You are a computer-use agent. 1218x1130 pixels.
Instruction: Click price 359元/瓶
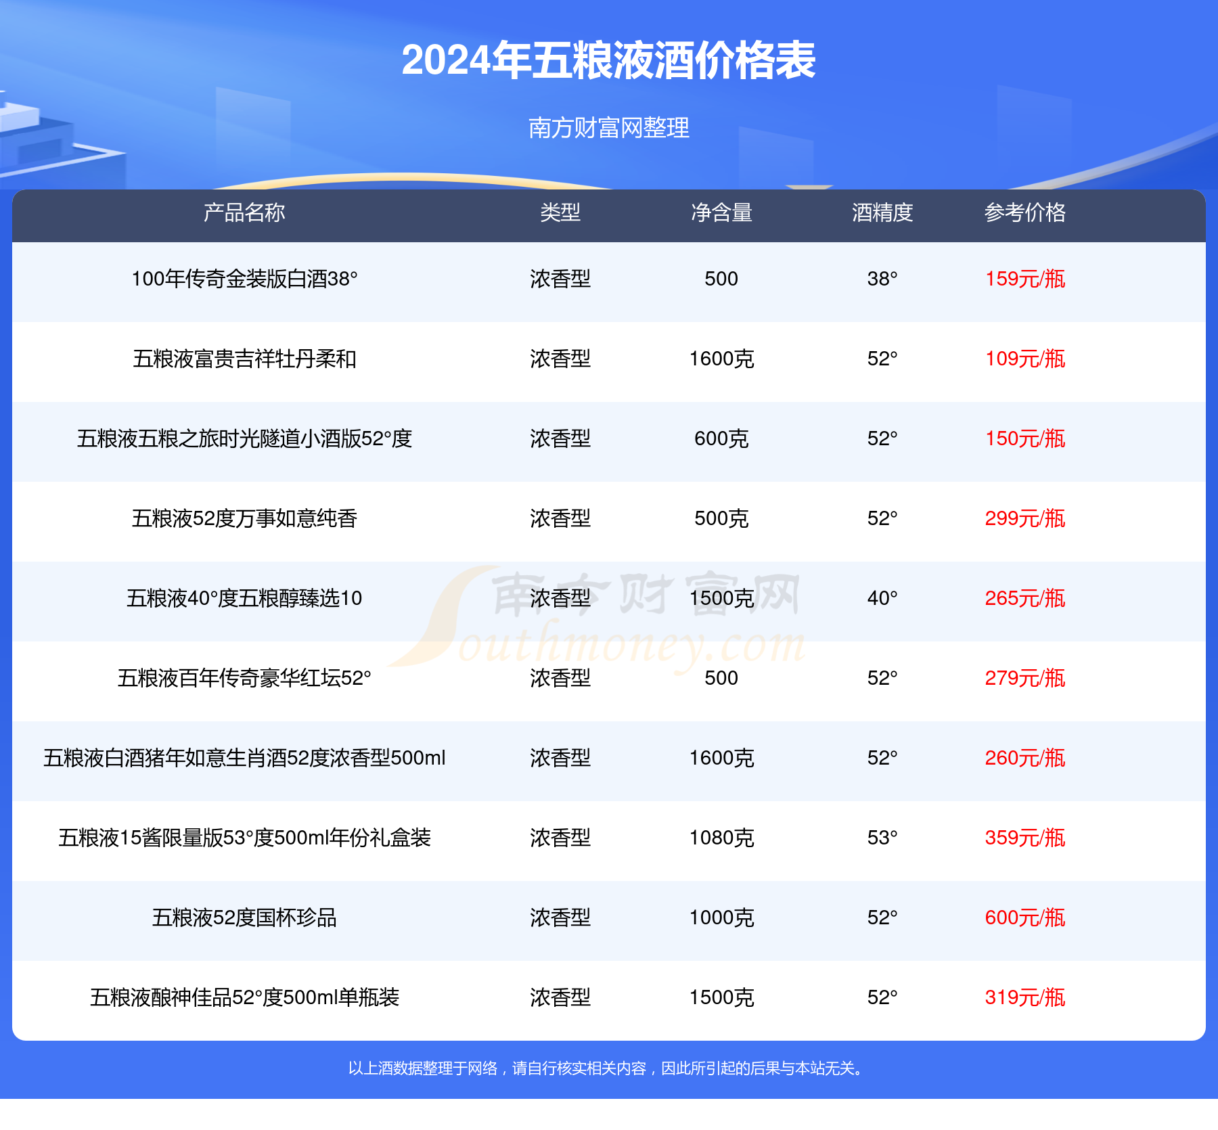point(1025,838)
